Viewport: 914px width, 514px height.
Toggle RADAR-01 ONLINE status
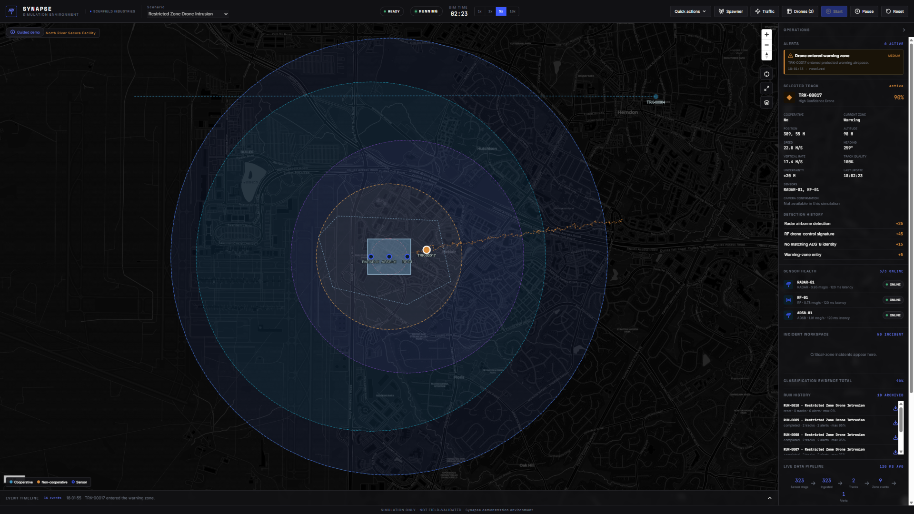[x=893, y=285]
